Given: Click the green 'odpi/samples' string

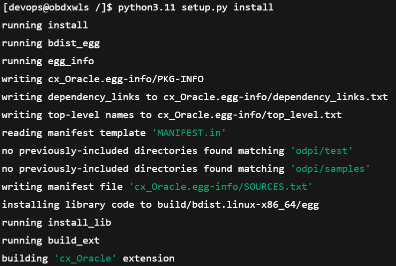Looking at the screenshot, I should [330, 168].
